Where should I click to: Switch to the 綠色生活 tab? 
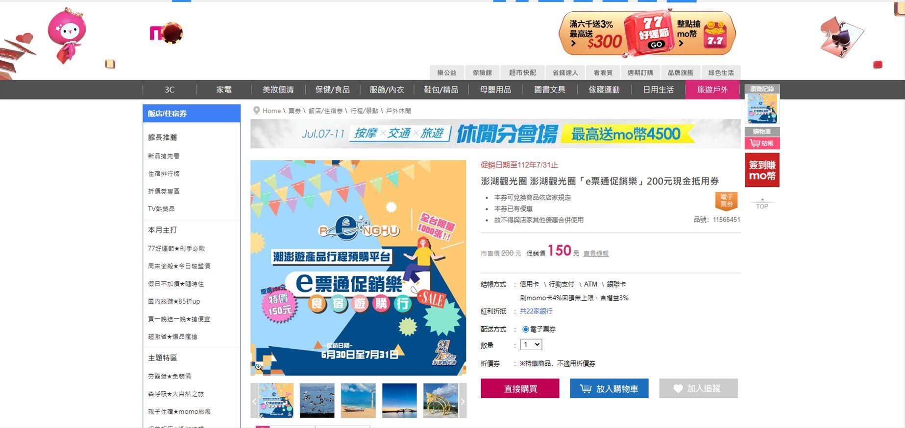(x=721, y=72)
